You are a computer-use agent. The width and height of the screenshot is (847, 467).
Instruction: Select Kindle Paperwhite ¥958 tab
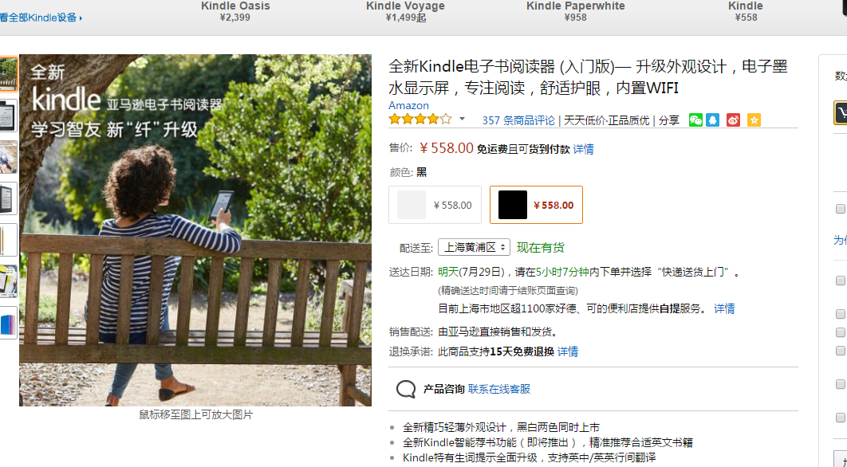[575, 11]
